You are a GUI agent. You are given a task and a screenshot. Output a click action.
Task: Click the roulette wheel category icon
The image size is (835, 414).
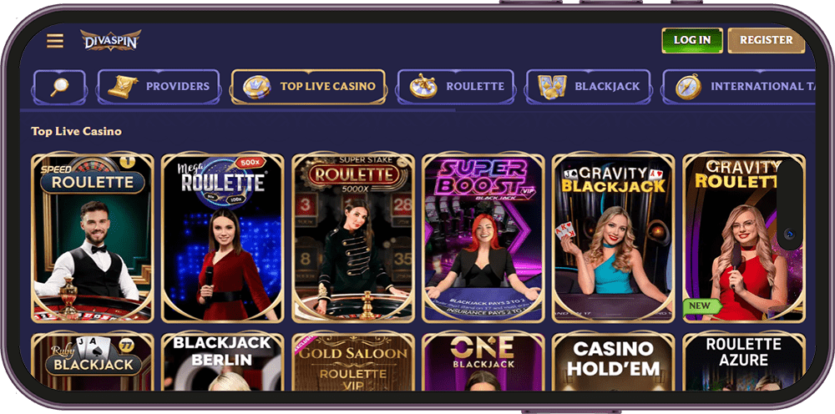point(423,86)
